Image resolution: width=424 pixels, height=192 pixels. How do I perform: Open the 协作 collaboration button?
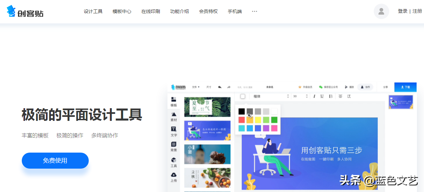pos(365,87)
